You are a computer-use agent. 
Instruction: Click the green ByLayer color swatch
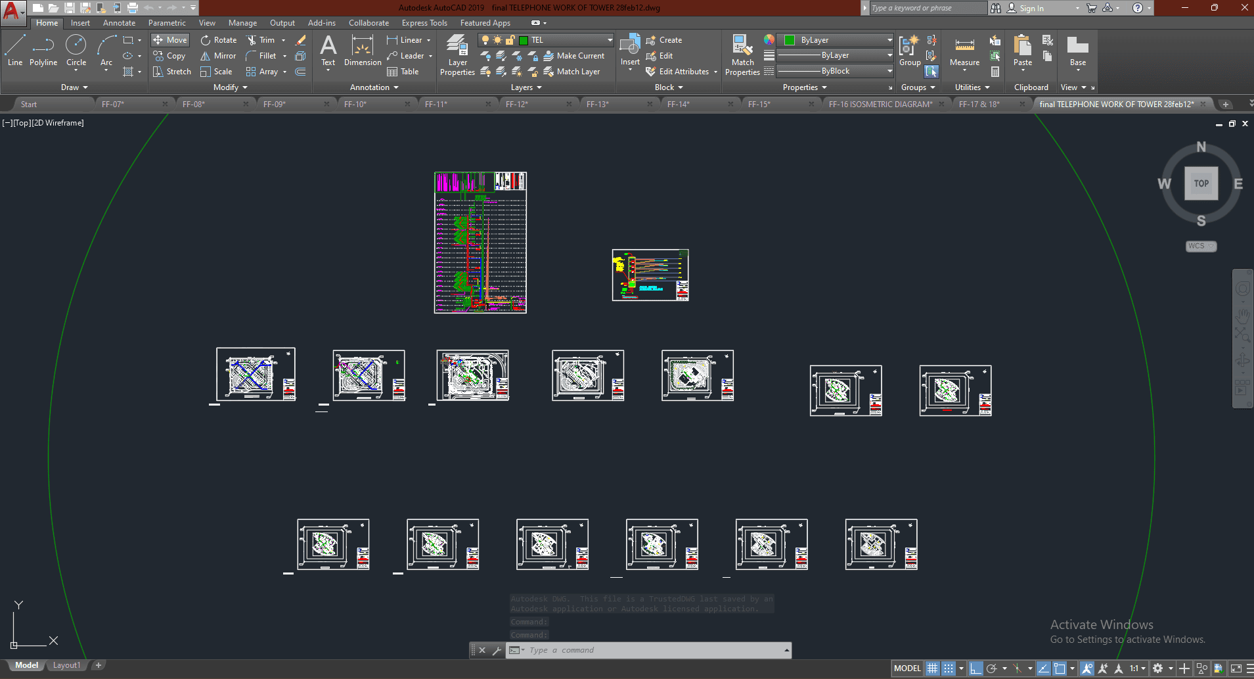tap(790, 40)
